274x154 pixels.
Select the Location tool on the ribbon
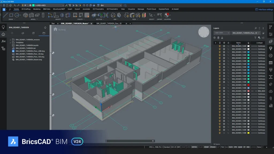click(x=166, y=15)
